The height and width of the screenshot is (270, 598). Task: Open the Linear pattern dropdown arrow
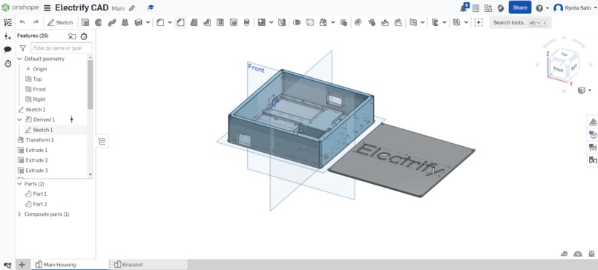[271, 22]
